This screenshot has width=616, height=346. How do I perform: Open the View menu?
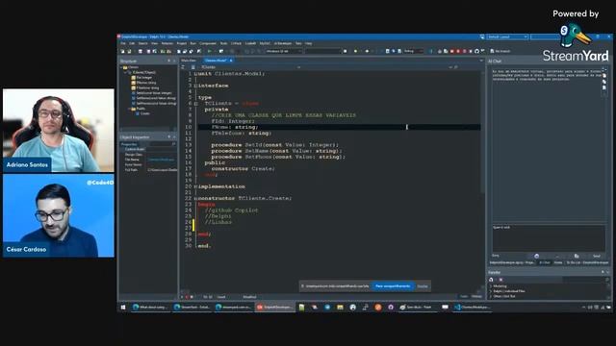pos(154,43)
